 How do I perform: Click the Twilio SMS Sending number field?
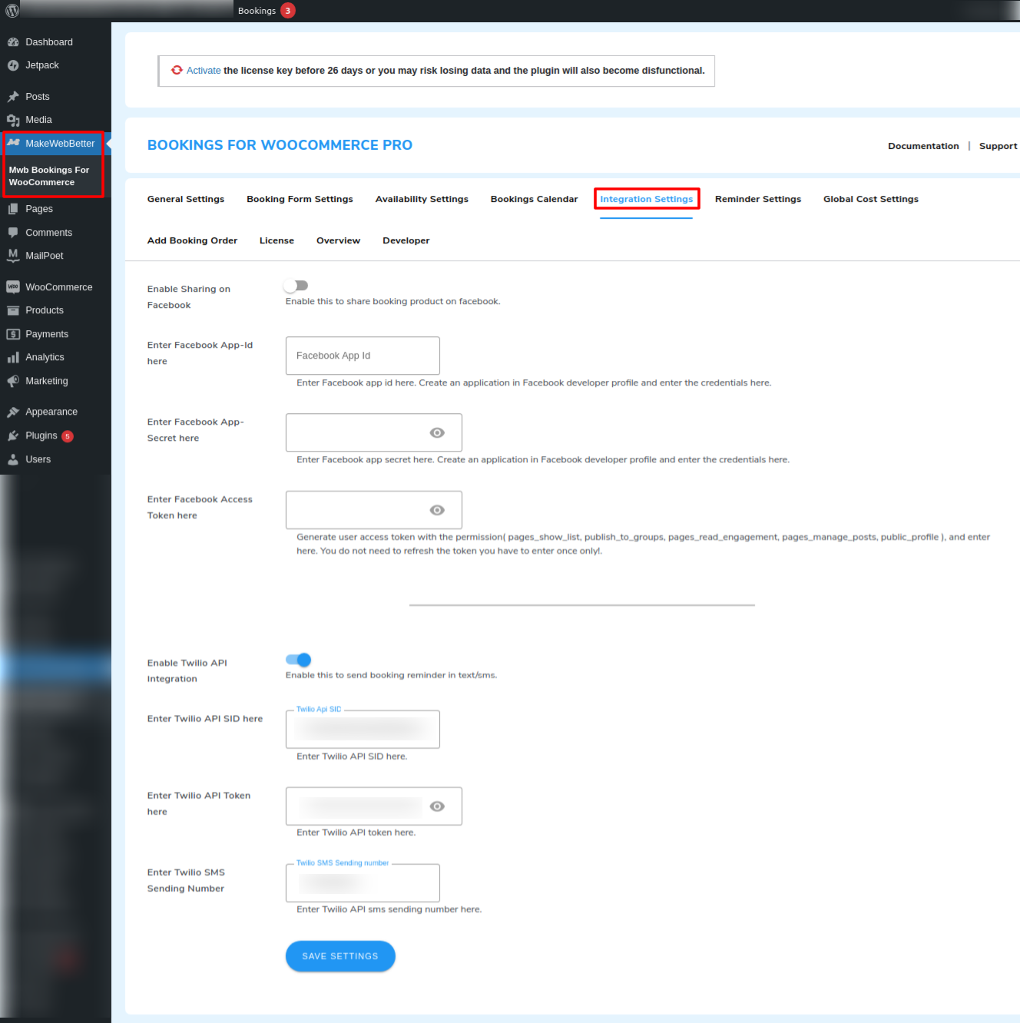[x=363, y=882]
